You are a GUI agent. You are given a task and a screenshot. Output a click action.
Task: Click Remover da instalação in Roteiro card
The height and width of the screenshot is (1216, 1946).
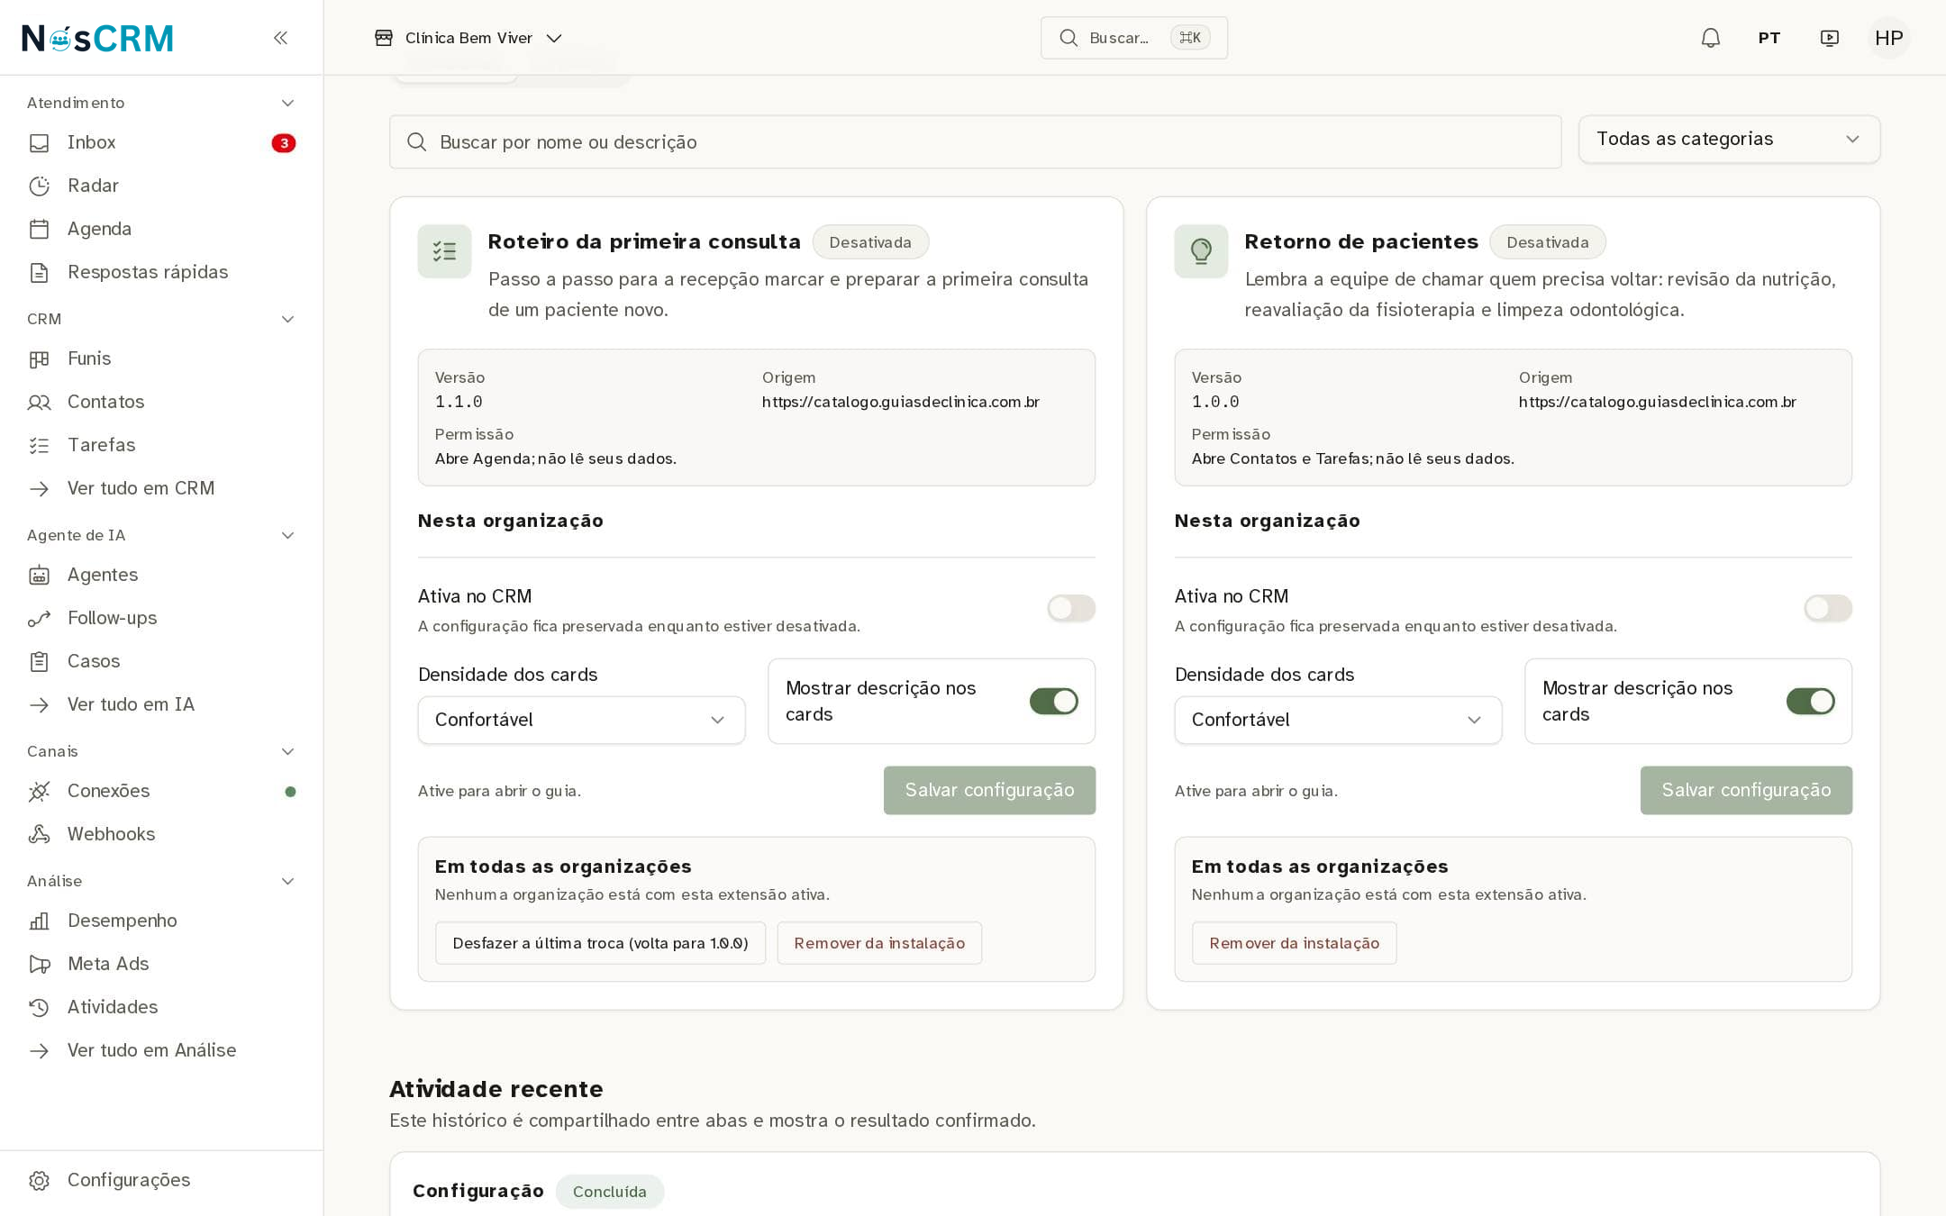[x=879, y=943]
